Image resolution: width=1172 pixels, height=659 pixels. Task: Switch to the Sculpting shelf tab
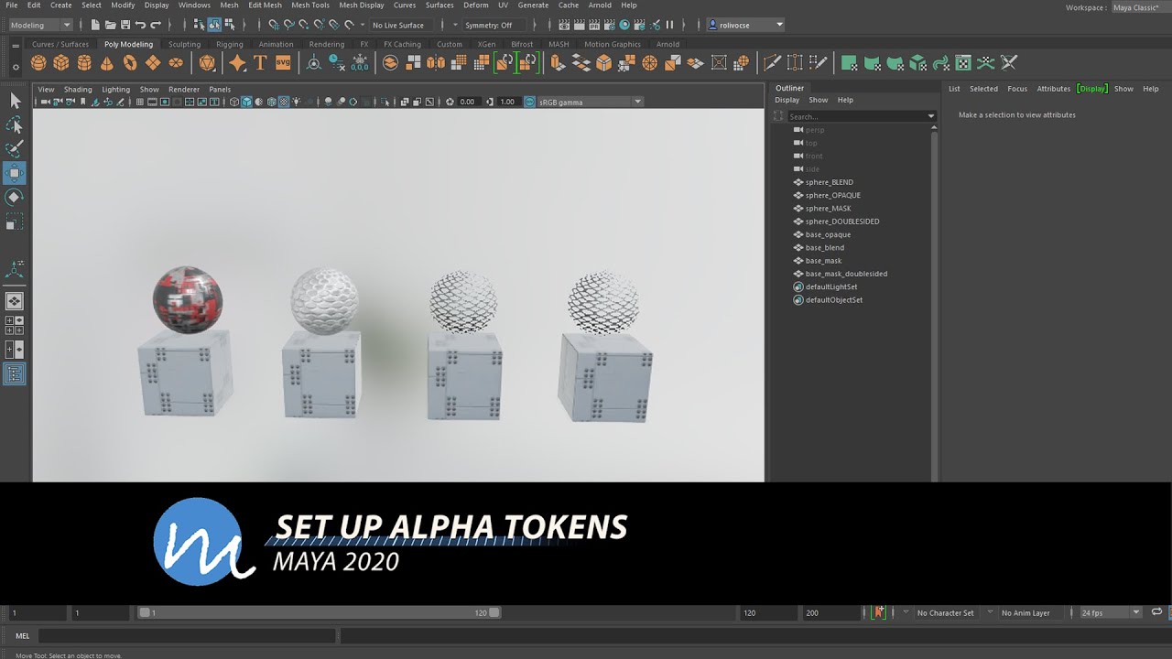[184, 44]
